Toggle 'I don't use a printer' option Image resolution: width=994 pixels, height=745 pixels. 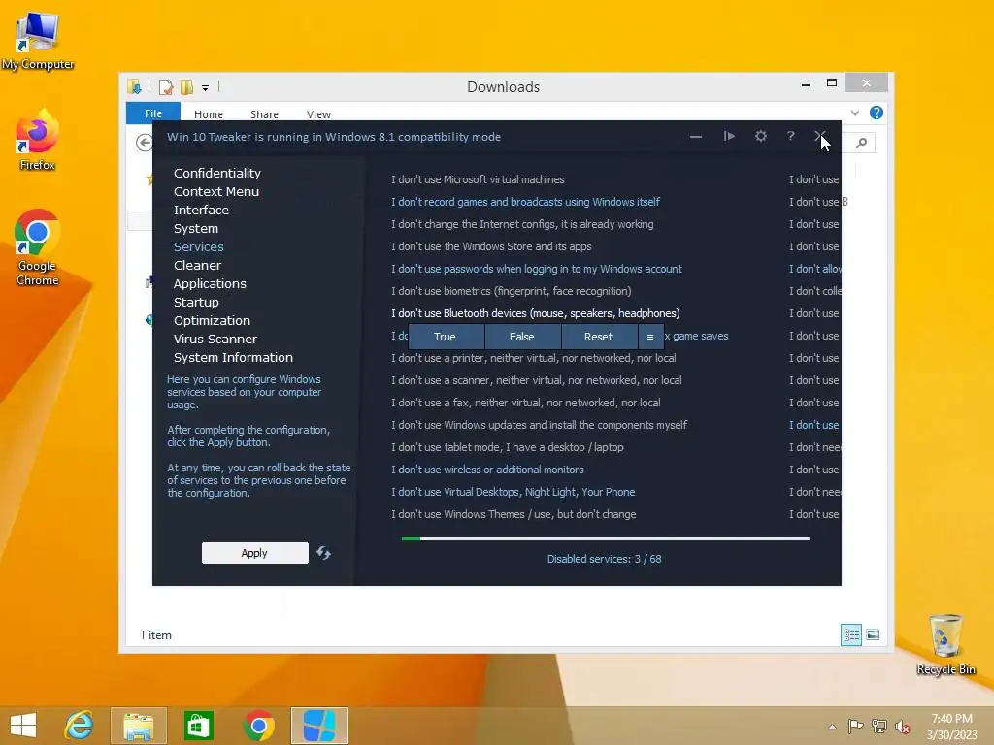[533, 358]
